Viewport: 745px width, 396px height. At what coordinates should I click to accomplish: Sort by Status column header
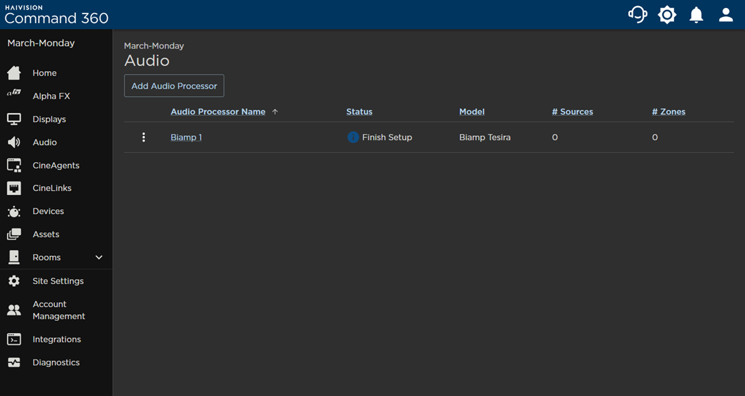point(359,112)
